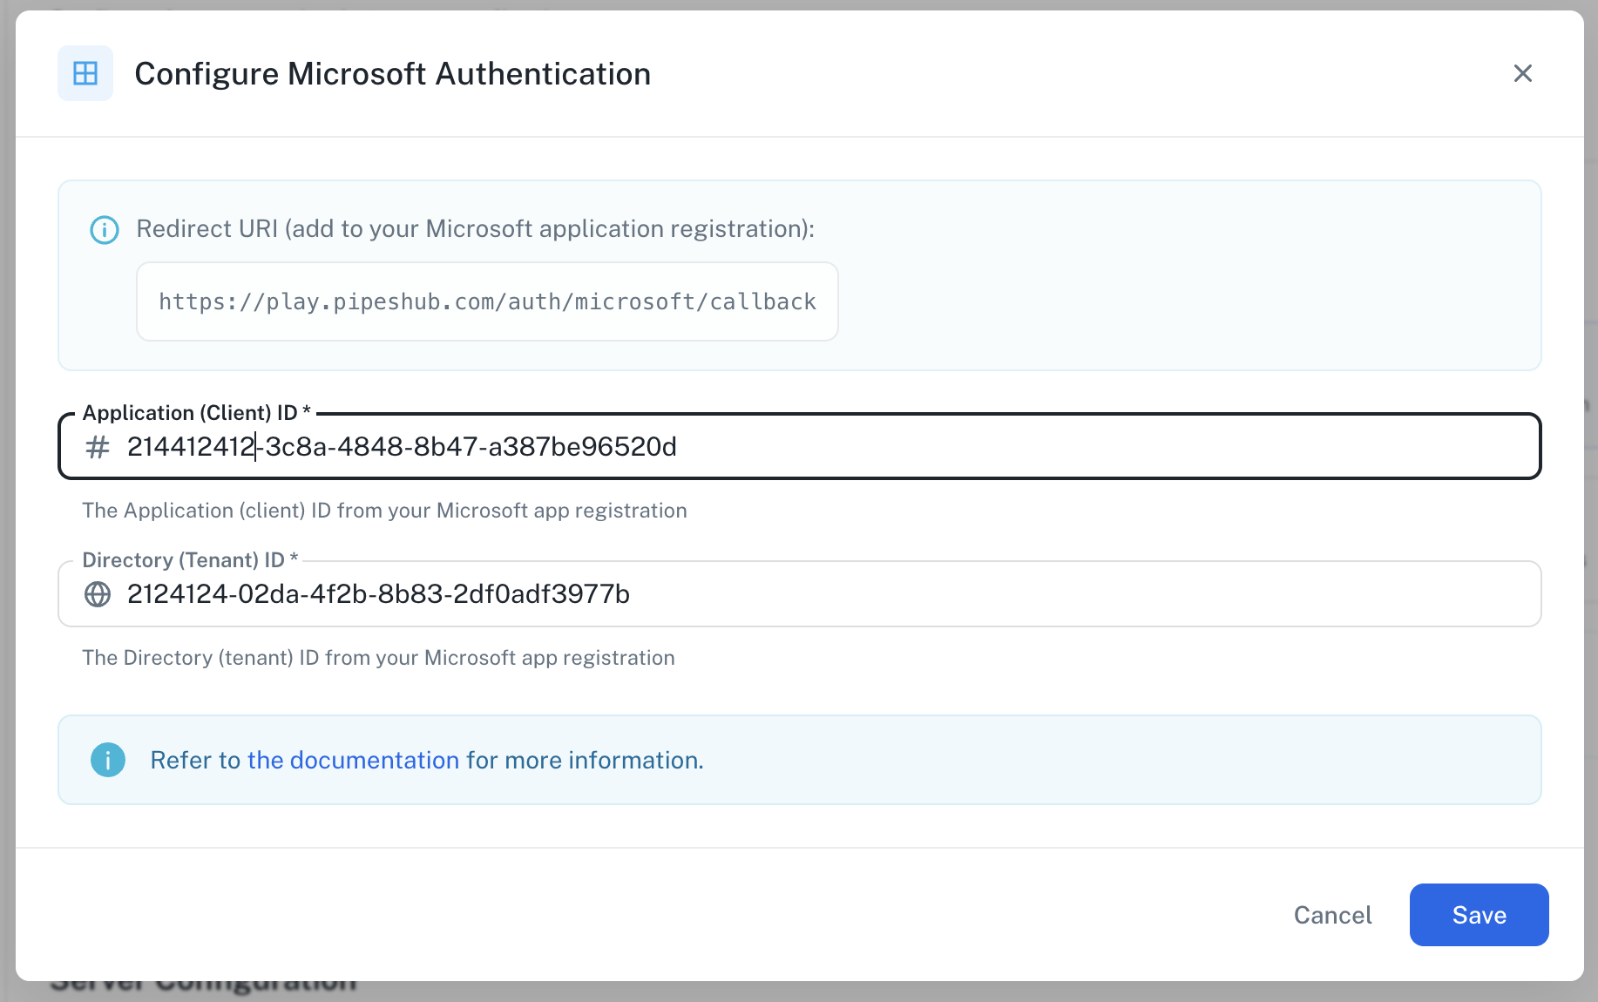Click the X to dismiss the dialog
The width and height of the screenshot is (1598, 1002).
coord(1523,73)
